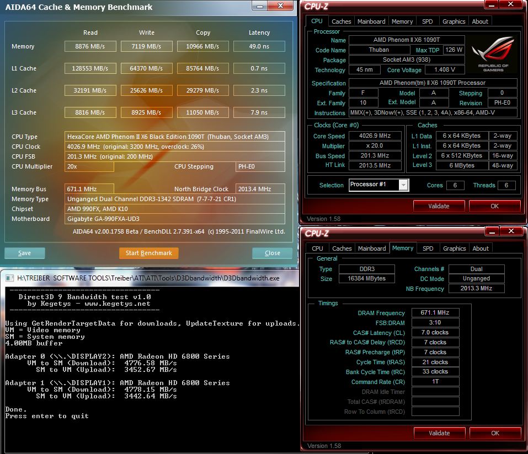Click NB Frequency 2013.3 MHz value

coord(477,288)
